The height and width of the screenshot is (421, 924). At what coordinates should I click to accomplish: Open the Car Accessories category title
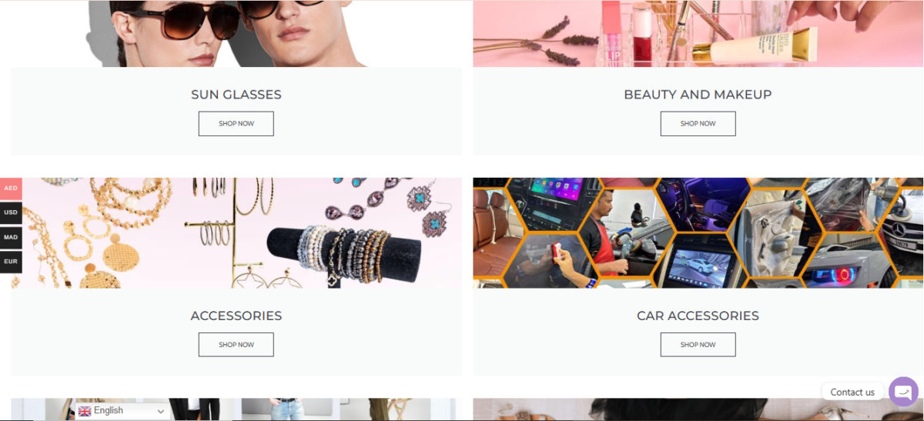click(698, 316)
